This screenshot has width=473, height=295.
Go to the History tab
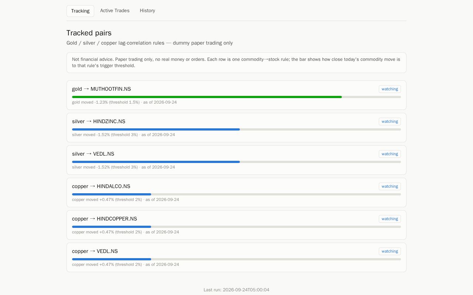(147, 11)
